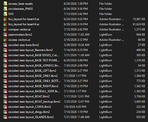Click the 75,967 KB file size entry
Viewport: 148px width, 122px height.
[139, 19]
